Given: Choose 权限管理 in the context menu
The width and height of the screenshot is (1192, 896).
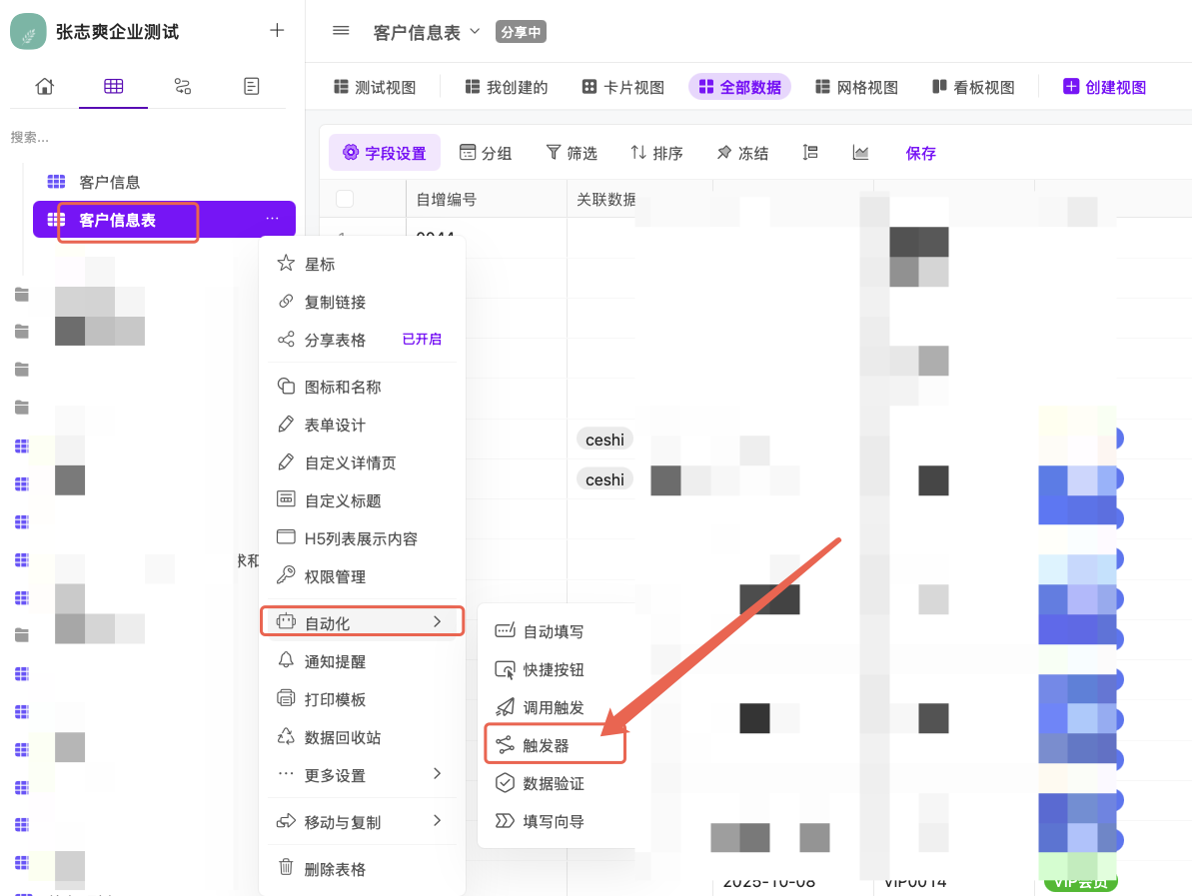Looking at the screenshot, I should 335,576.
